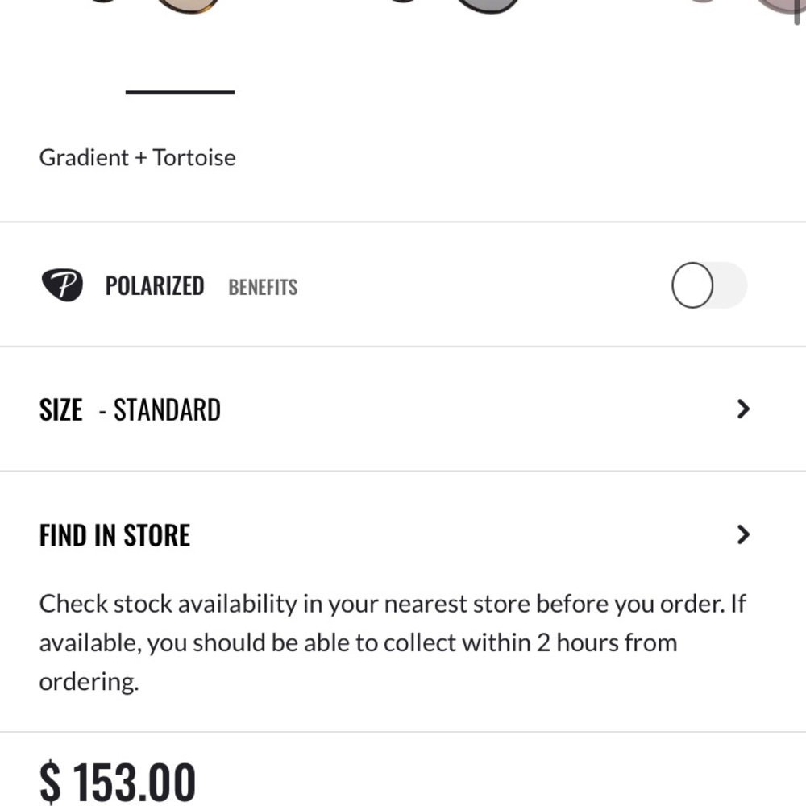This screenshot has height=806, width=806.
Task: Choose the black frame grey lens sunglasses
Action: 486,6
